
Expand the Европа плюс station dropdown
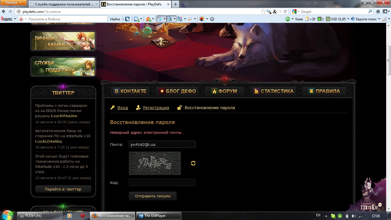coord(379,19)
